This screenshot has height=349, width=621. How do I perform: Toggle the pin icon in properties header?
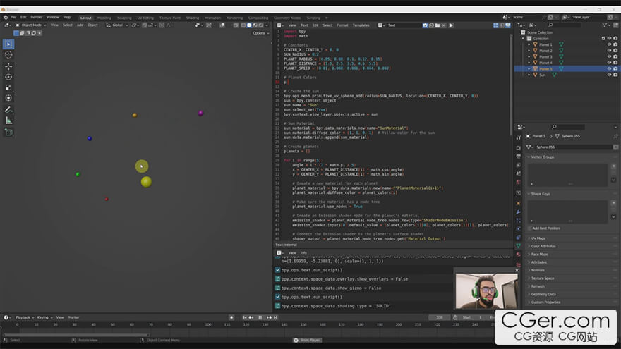[x=615, y=136]
